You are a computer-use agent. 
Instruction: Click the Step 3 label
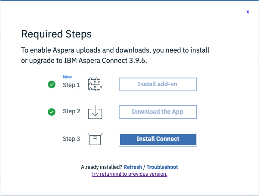coord(71,139)
